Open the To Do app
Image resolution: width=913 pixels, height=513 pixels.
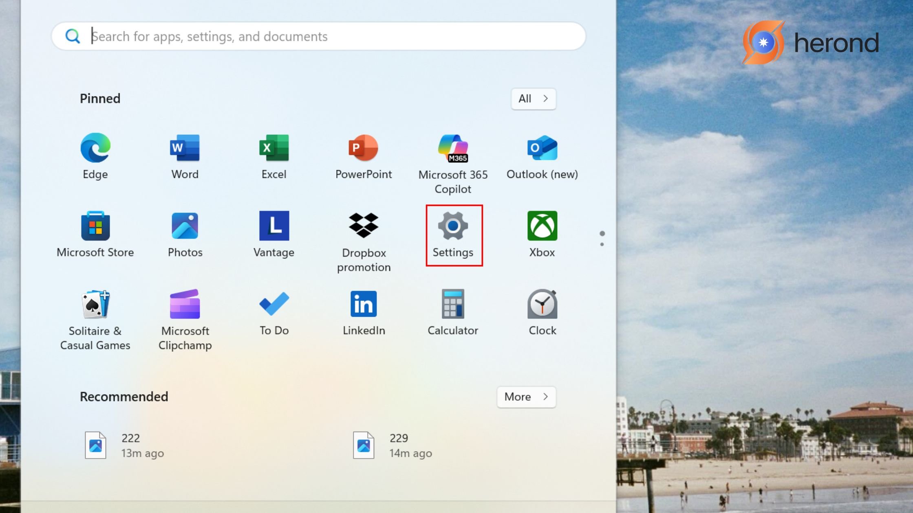tap(274, 304)
